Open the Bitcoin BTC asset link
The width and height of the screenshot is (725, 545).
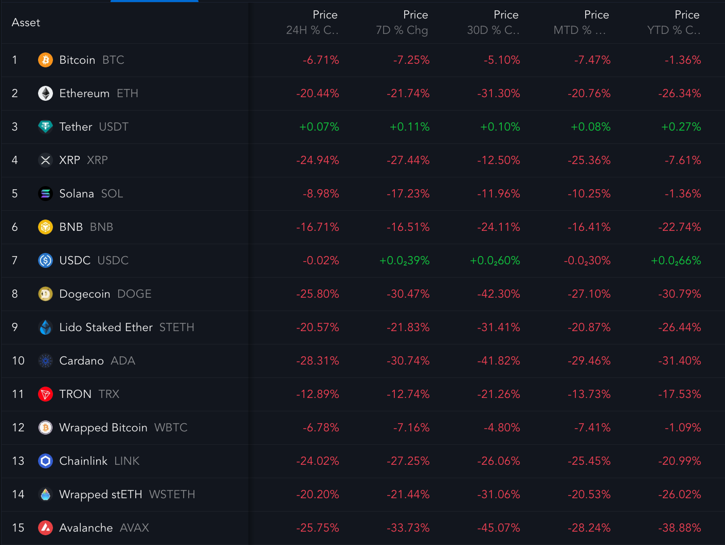92,60
